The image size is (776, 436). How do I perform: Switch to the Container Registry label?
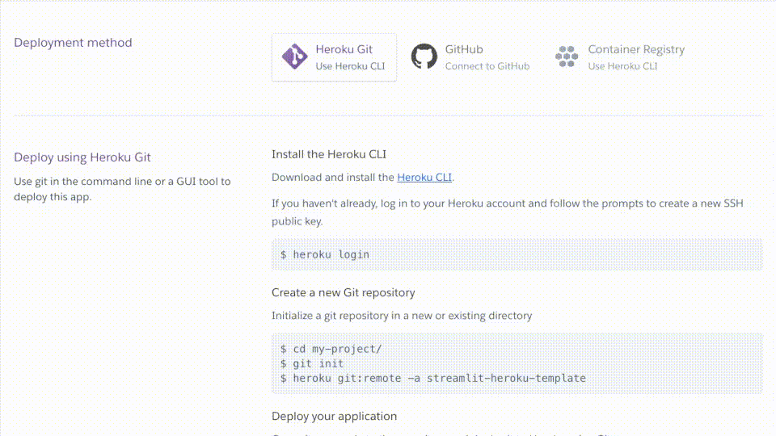tap(635, 49)
